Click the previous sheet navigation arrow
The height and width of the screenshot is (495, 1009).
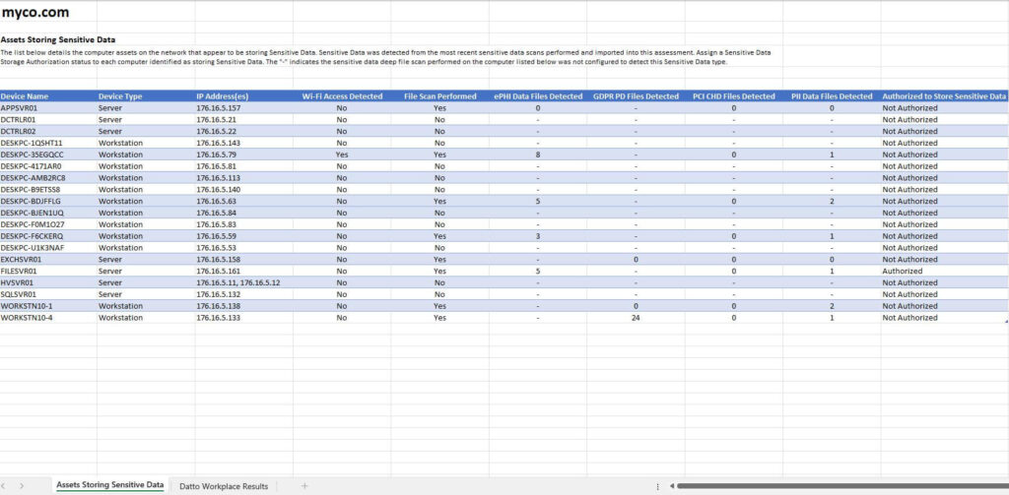6,486
